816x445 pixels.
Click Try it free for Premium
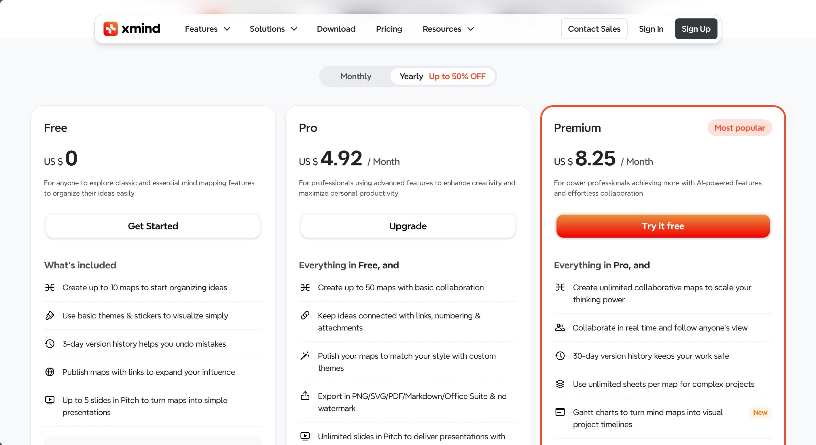[662, 226]
